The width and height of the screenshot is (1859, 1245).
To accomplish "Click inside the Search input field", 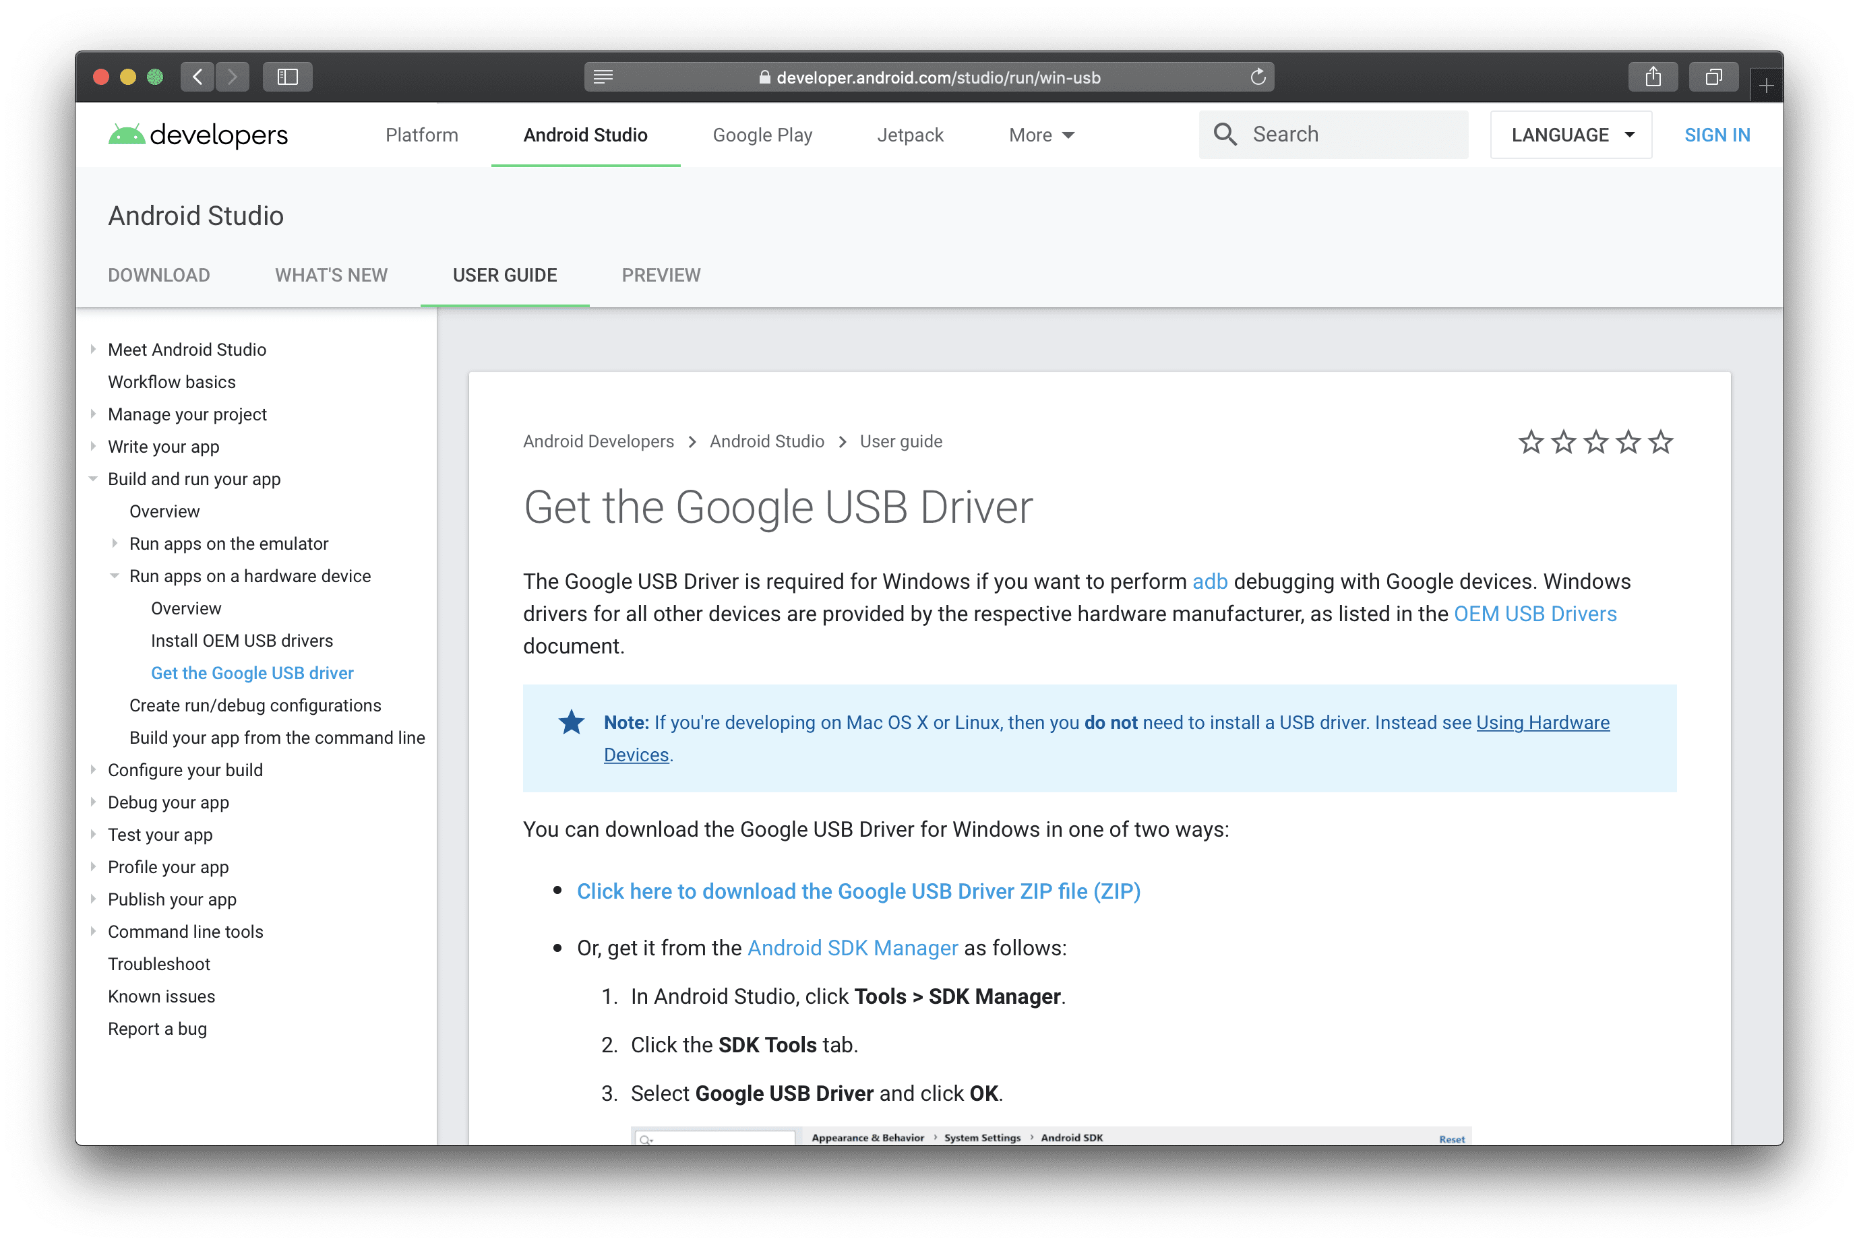I will click(x=1351, y=134).
